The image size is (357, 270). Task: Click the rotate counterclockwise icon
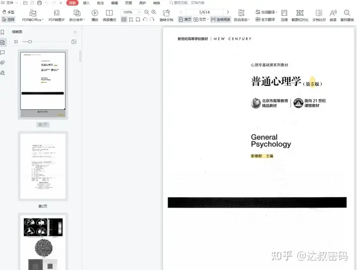tap(145, 19)
